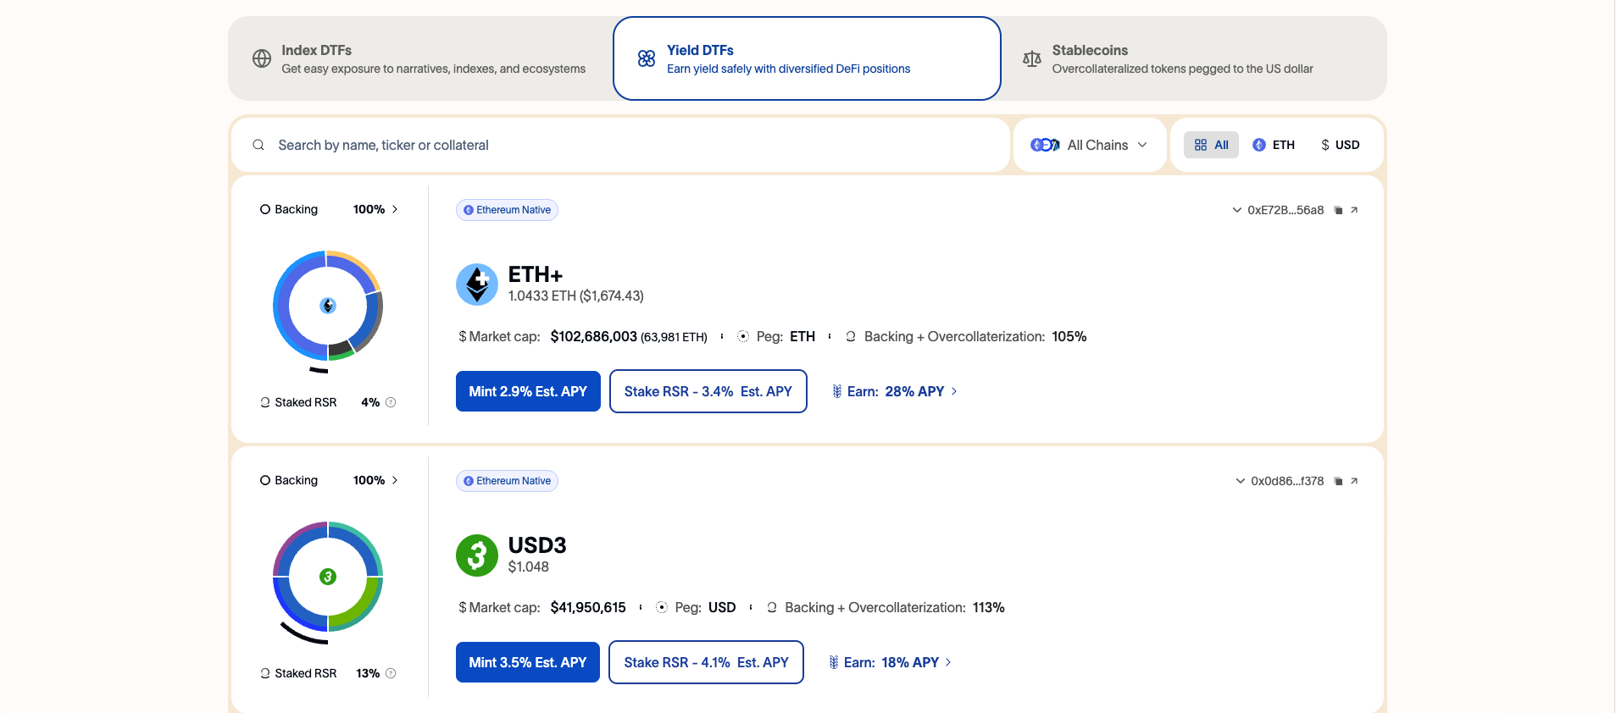The image size is (1616, 713).
Task: Open the All Chains dropdown
Action: click(x=1090, y=145)
